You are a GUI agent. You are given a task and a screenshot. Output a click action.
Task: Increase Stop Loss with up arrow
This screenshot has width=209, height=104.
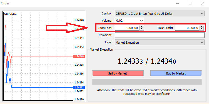[141, 27]
